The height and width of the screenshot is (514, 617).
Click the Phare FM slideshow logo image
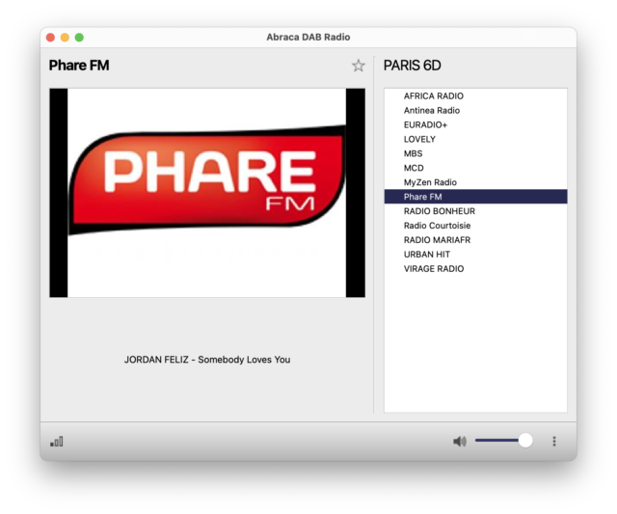[x=207, y=193]
